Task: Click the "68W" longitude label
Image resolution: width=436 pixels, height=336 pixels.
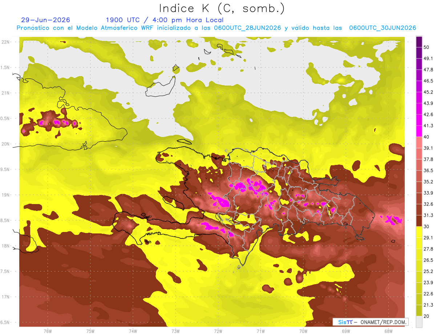Action: 388,331
